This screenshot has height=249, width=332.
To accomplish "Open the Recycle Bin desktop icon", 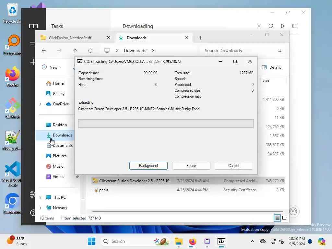I will (x=12, y=13).
